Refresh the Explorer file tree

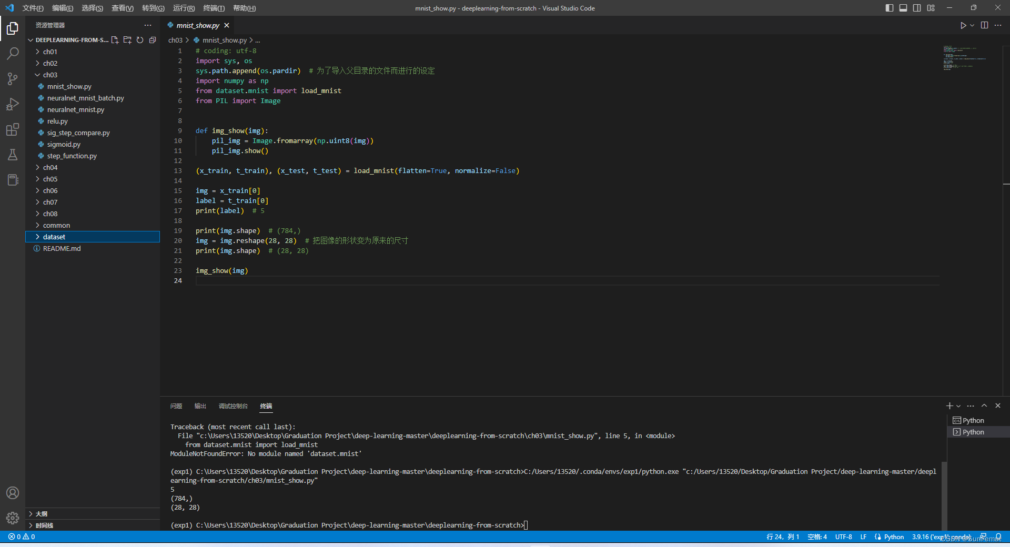coord(140,40)
